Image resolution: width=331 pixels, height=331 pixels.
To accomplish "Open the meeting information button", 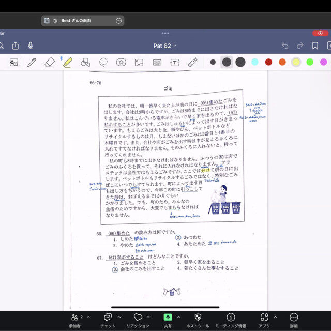I will tap(231, 320).
